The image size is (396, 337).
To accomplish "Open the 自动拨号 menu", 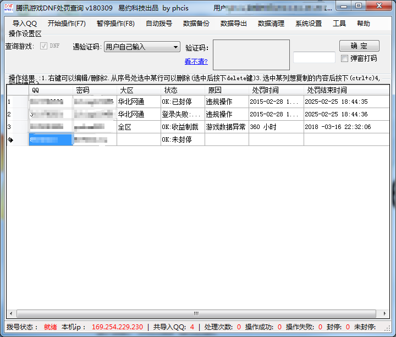I will [159, 24].
